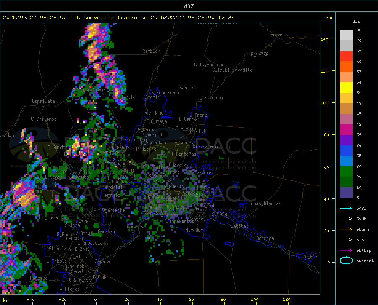Click the 'Gltallary' map label

coord(60,248)
